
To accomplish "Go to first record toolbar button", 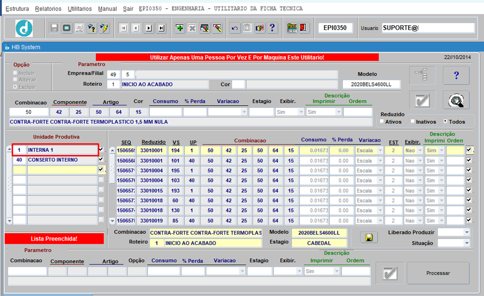I will tap(123, 28).
